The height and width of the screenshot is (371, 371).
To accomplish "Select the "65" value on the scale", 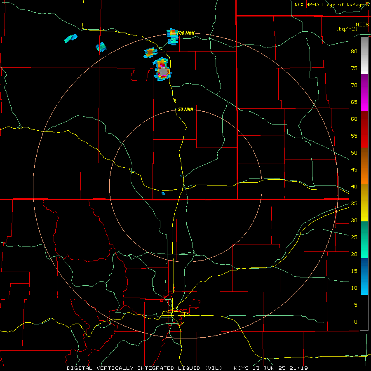I will coord(354,102).
